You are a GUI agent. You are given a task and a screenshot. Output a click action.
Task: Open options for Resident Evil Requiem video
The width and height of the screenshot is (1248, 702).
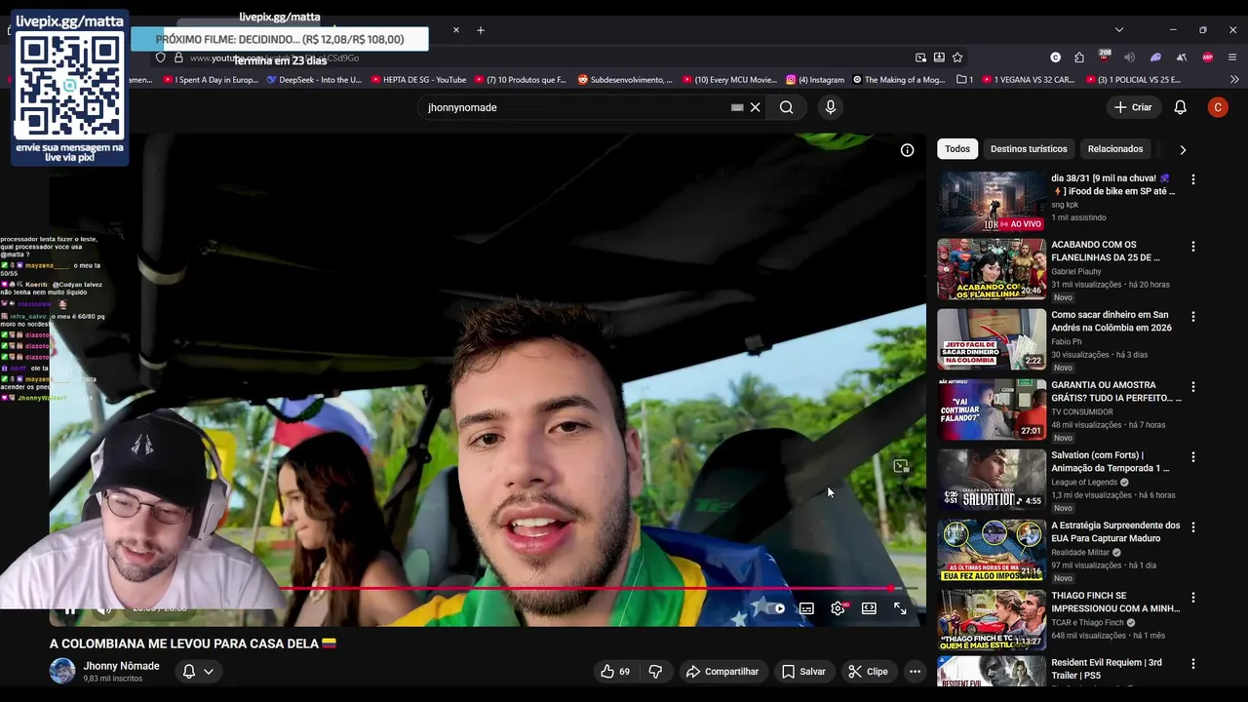[1192, 664]
